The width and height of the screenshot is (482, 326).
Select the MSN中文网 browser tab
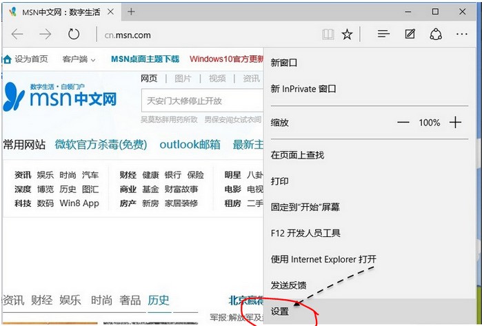click(x=61, y=12)
